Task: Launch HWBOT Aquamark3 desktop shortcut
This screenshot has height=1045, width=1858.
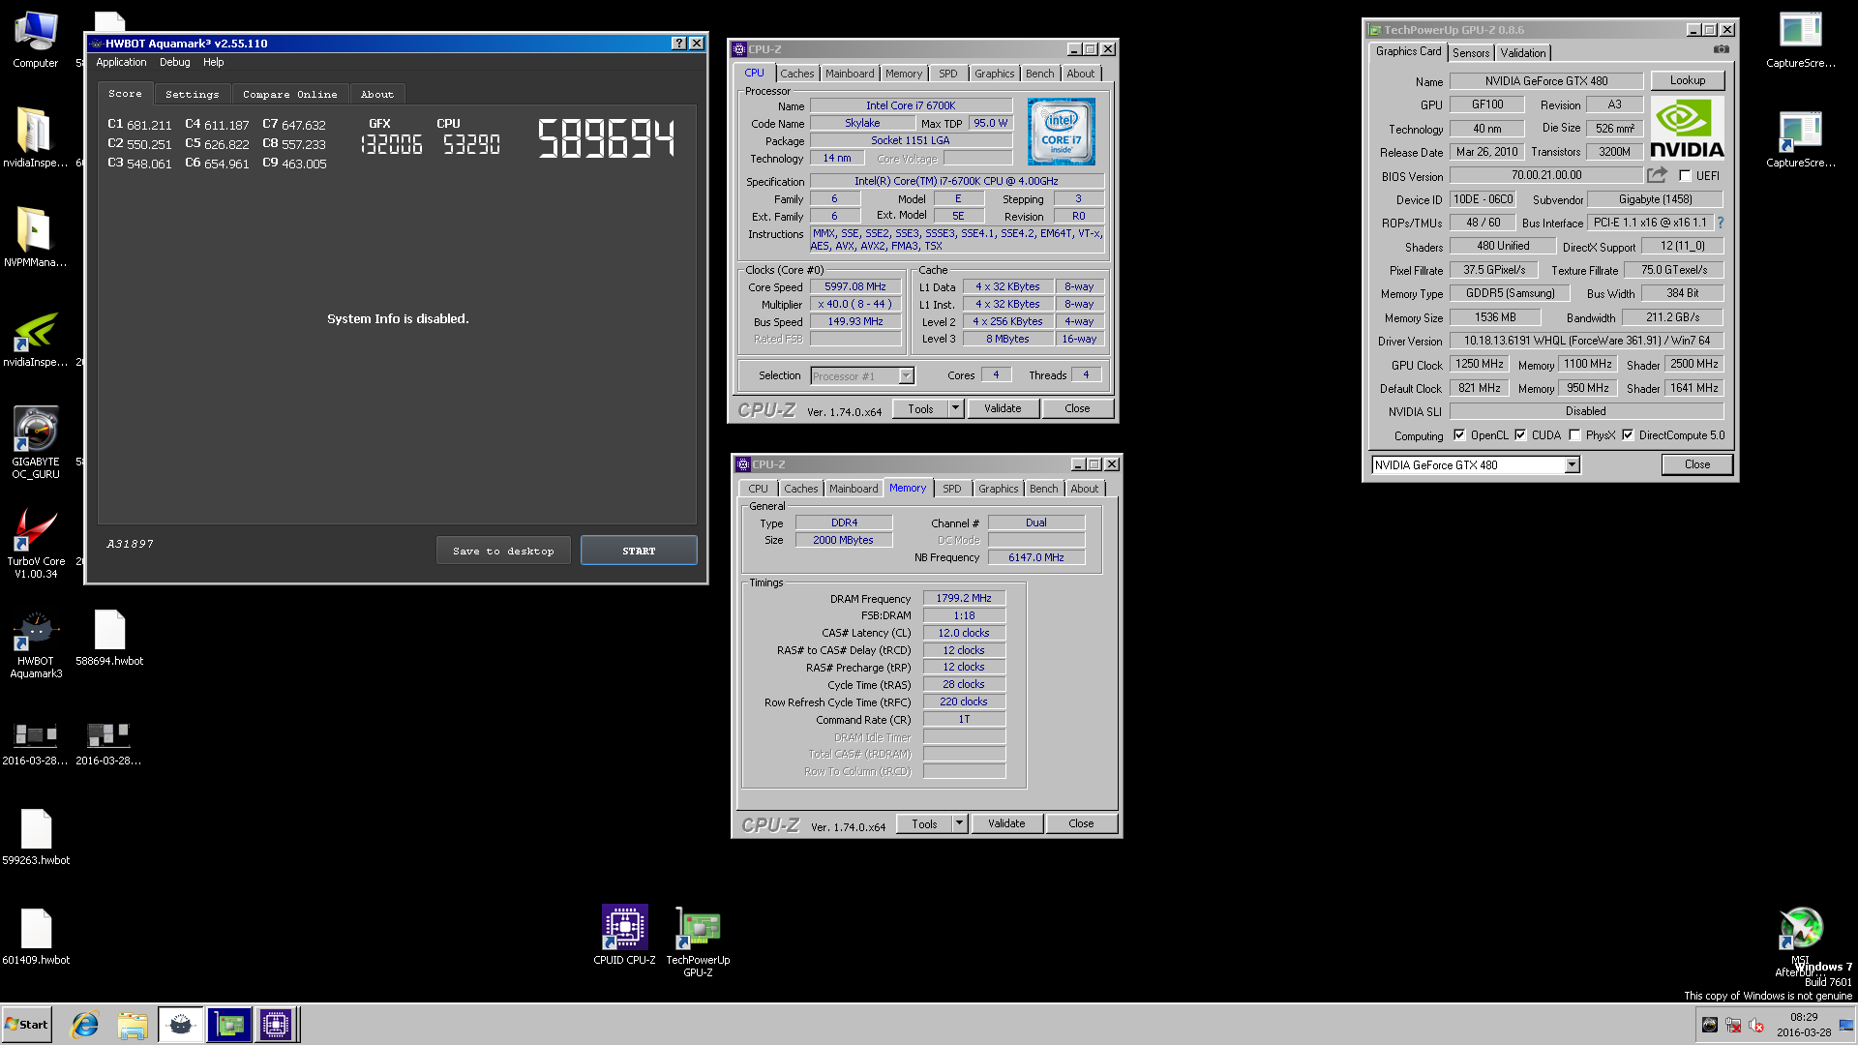Action: pyautogui.click(x=36, y=644)
